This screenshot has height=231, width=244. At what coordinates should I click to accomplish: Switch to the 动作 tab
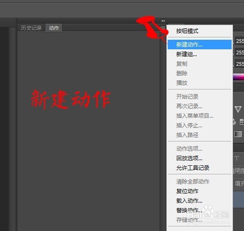pos(54,28)
